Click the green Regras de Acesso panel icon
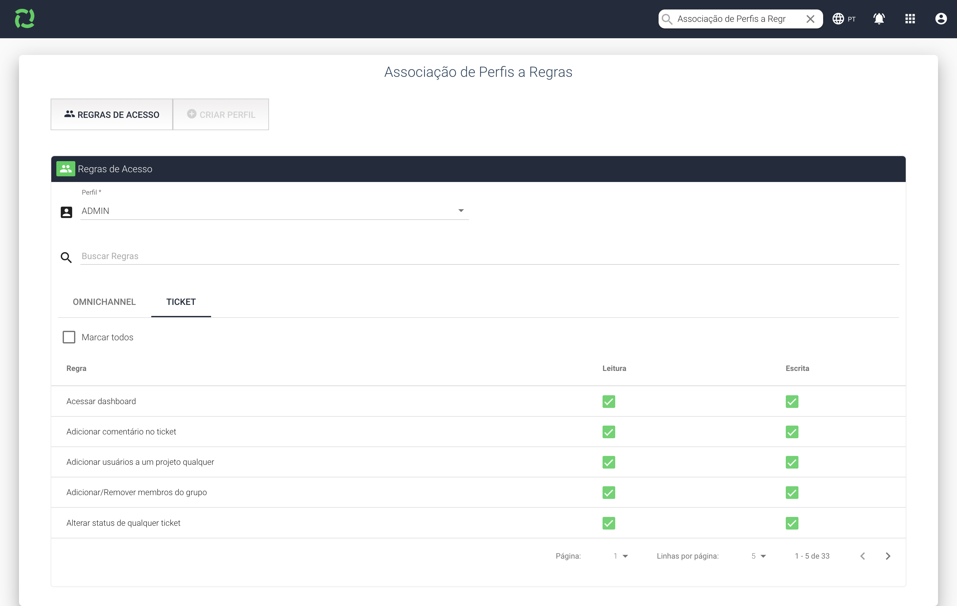 [66, 169]
